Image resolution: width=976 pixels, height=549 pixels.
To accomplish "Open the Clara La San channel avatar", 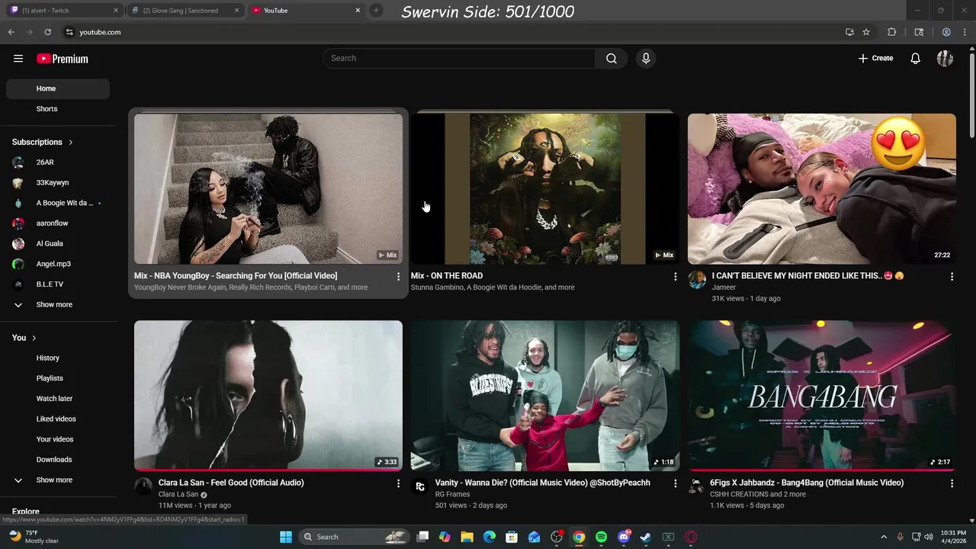I will pyautogui.click(x=143, y=486).
